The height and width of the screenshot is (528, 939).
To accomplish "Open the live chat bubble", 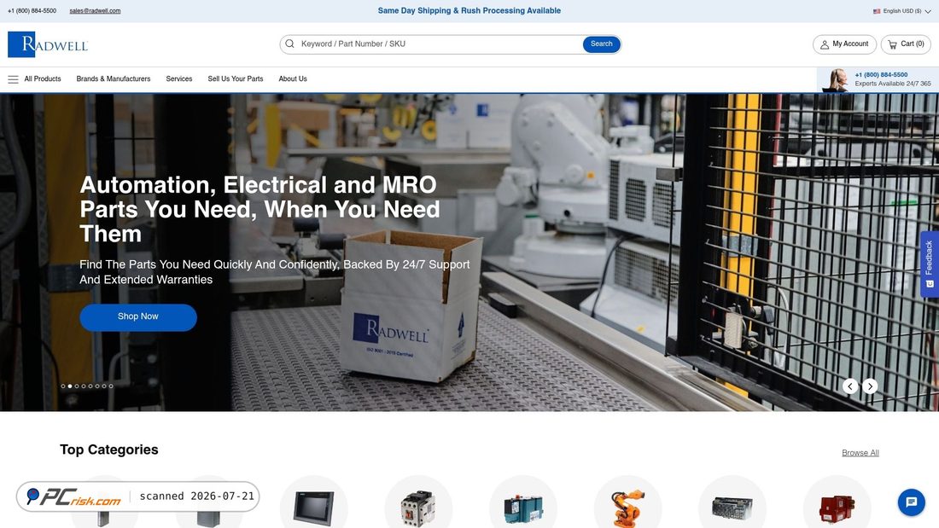I will click(911, 502).
